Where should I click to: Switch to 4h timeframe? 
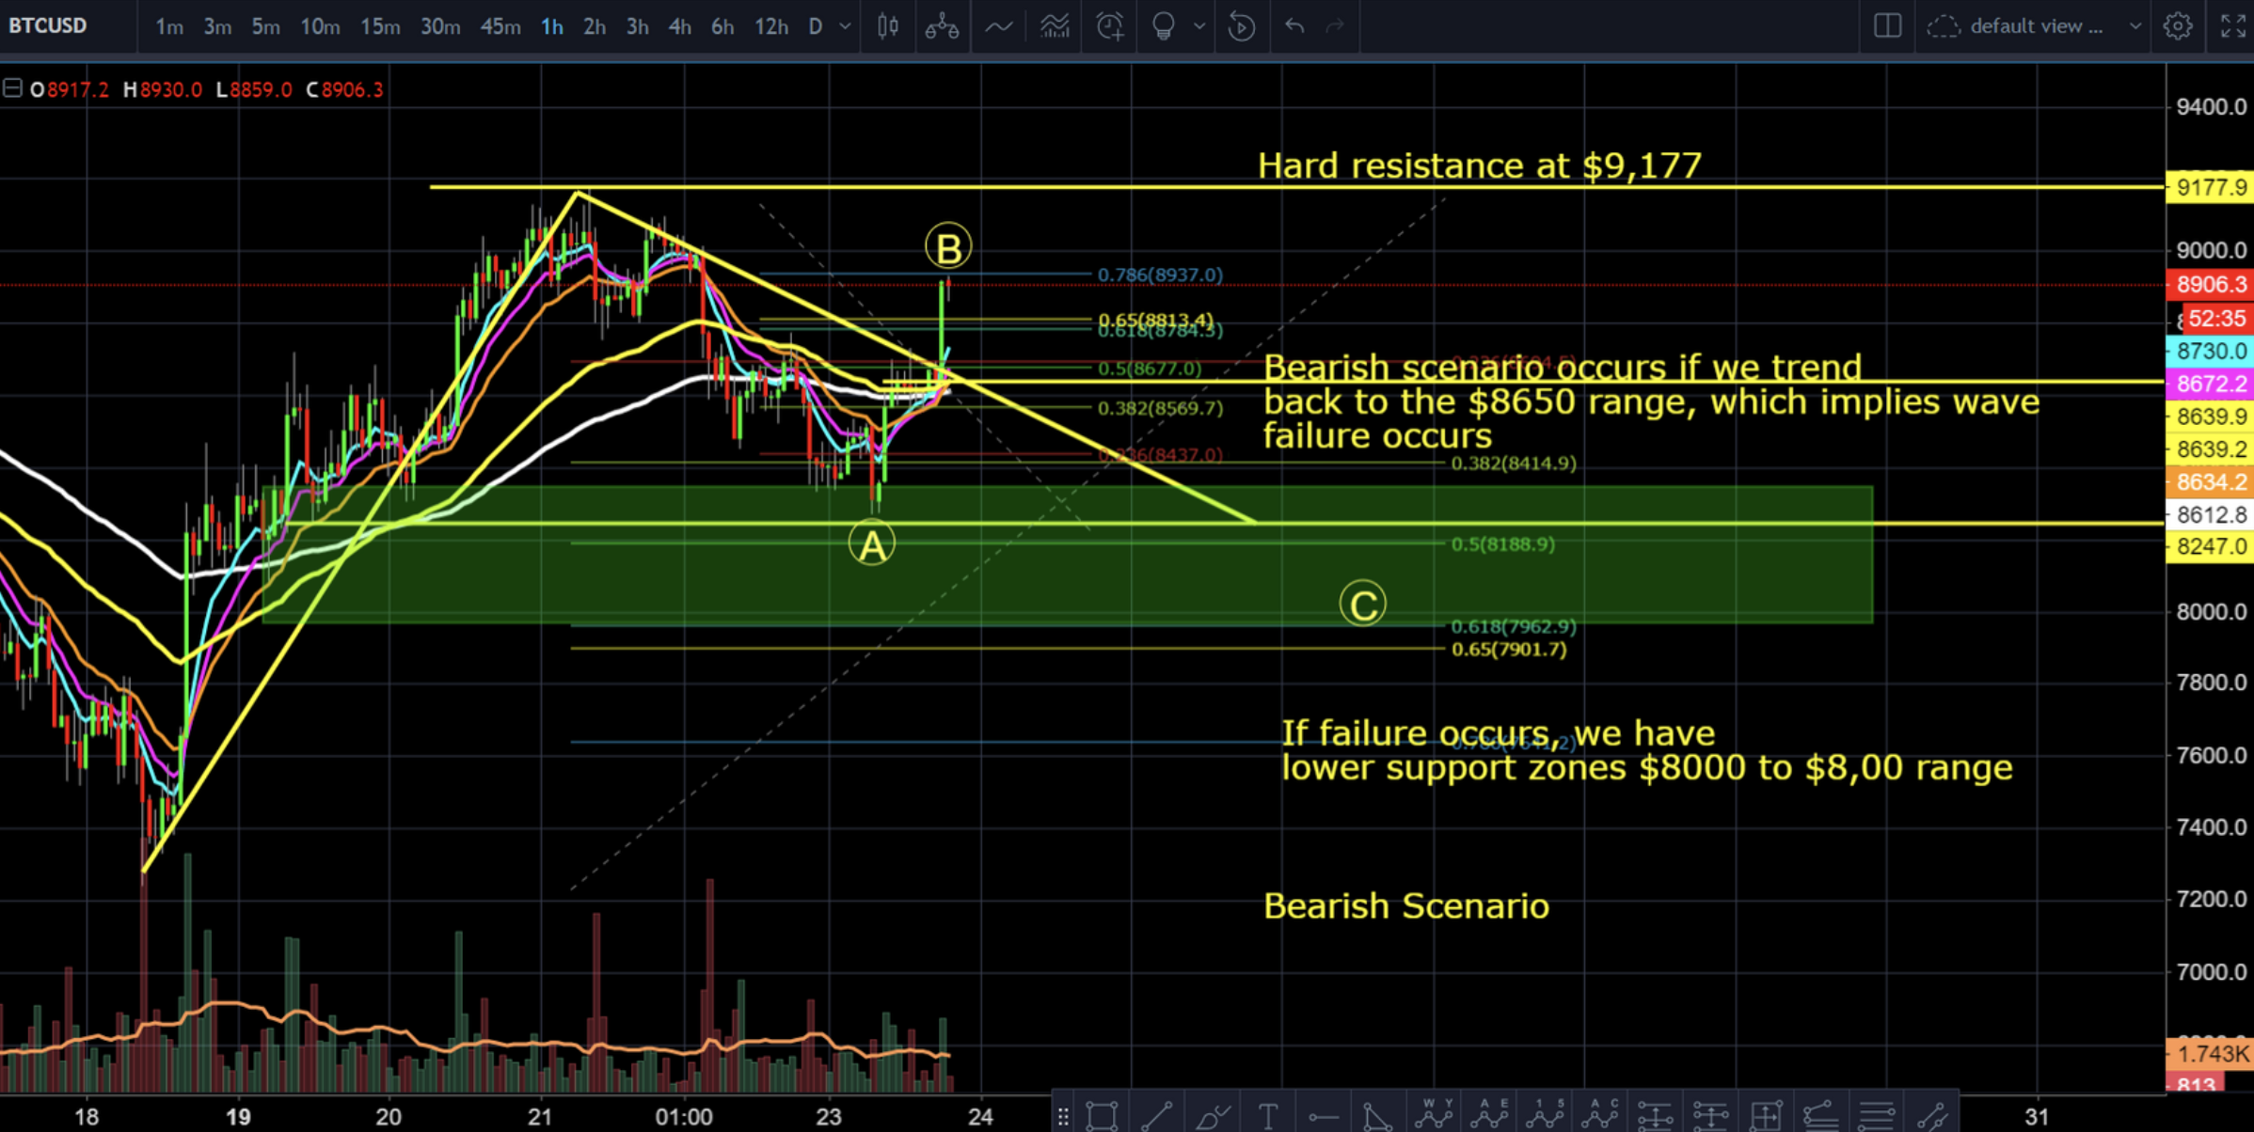point(680,26)
